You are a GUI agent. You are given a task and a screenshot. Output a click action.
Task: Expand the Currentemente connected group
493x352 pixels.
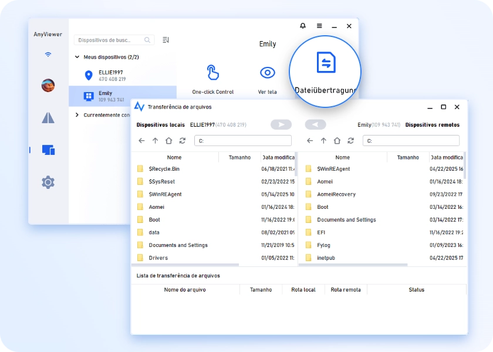coord(77,115)
